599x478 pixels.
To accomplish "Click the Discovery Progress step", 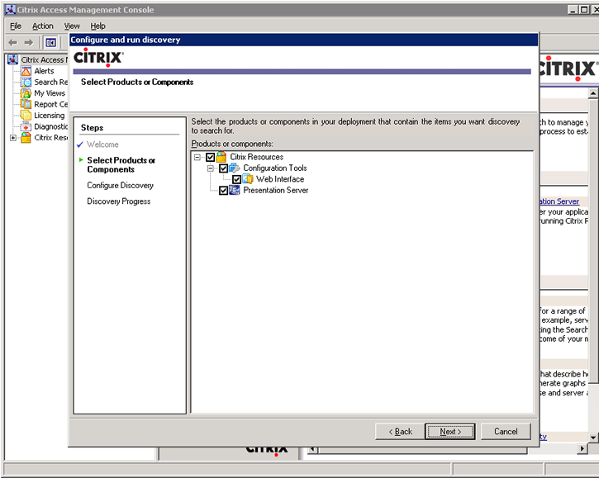I will pos(118,201).
